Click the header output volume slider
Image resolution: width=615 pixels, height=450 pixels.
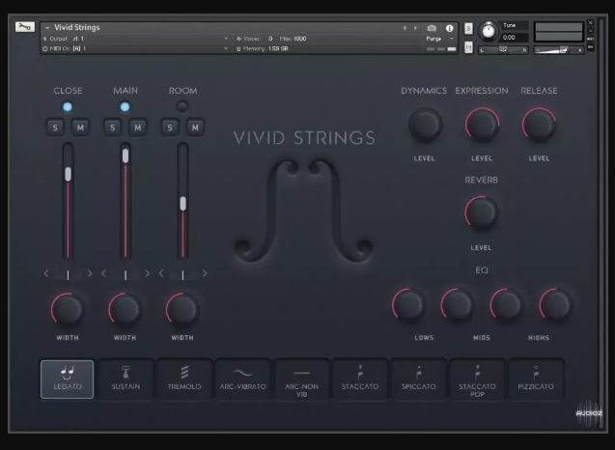click(x=558, y=50)
